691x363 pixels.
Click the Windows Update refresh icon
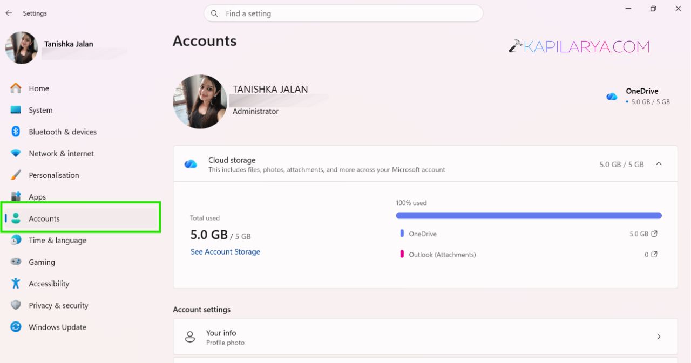tap(16, 327)
